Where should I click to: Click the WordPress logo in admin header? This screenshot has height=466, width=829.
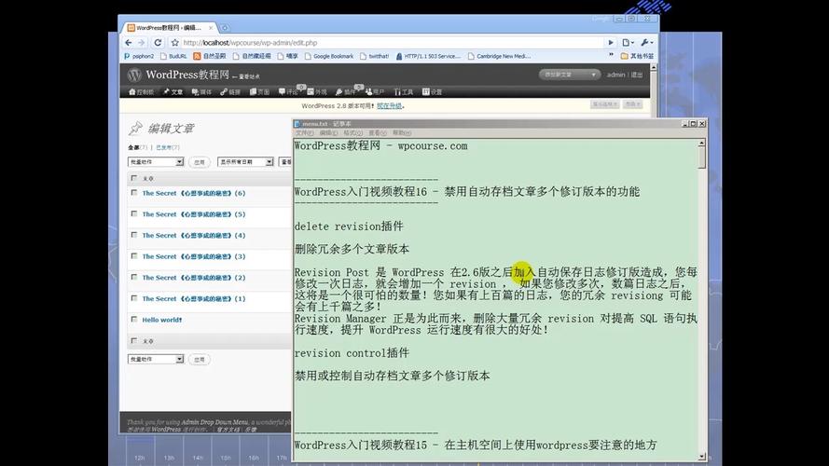(x=134, y=75)
